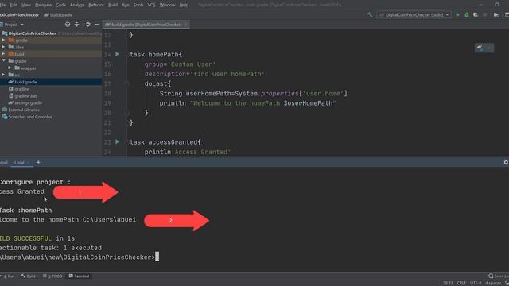
Task: Select build.gradle file in project tree
Action: click(25, 82)
